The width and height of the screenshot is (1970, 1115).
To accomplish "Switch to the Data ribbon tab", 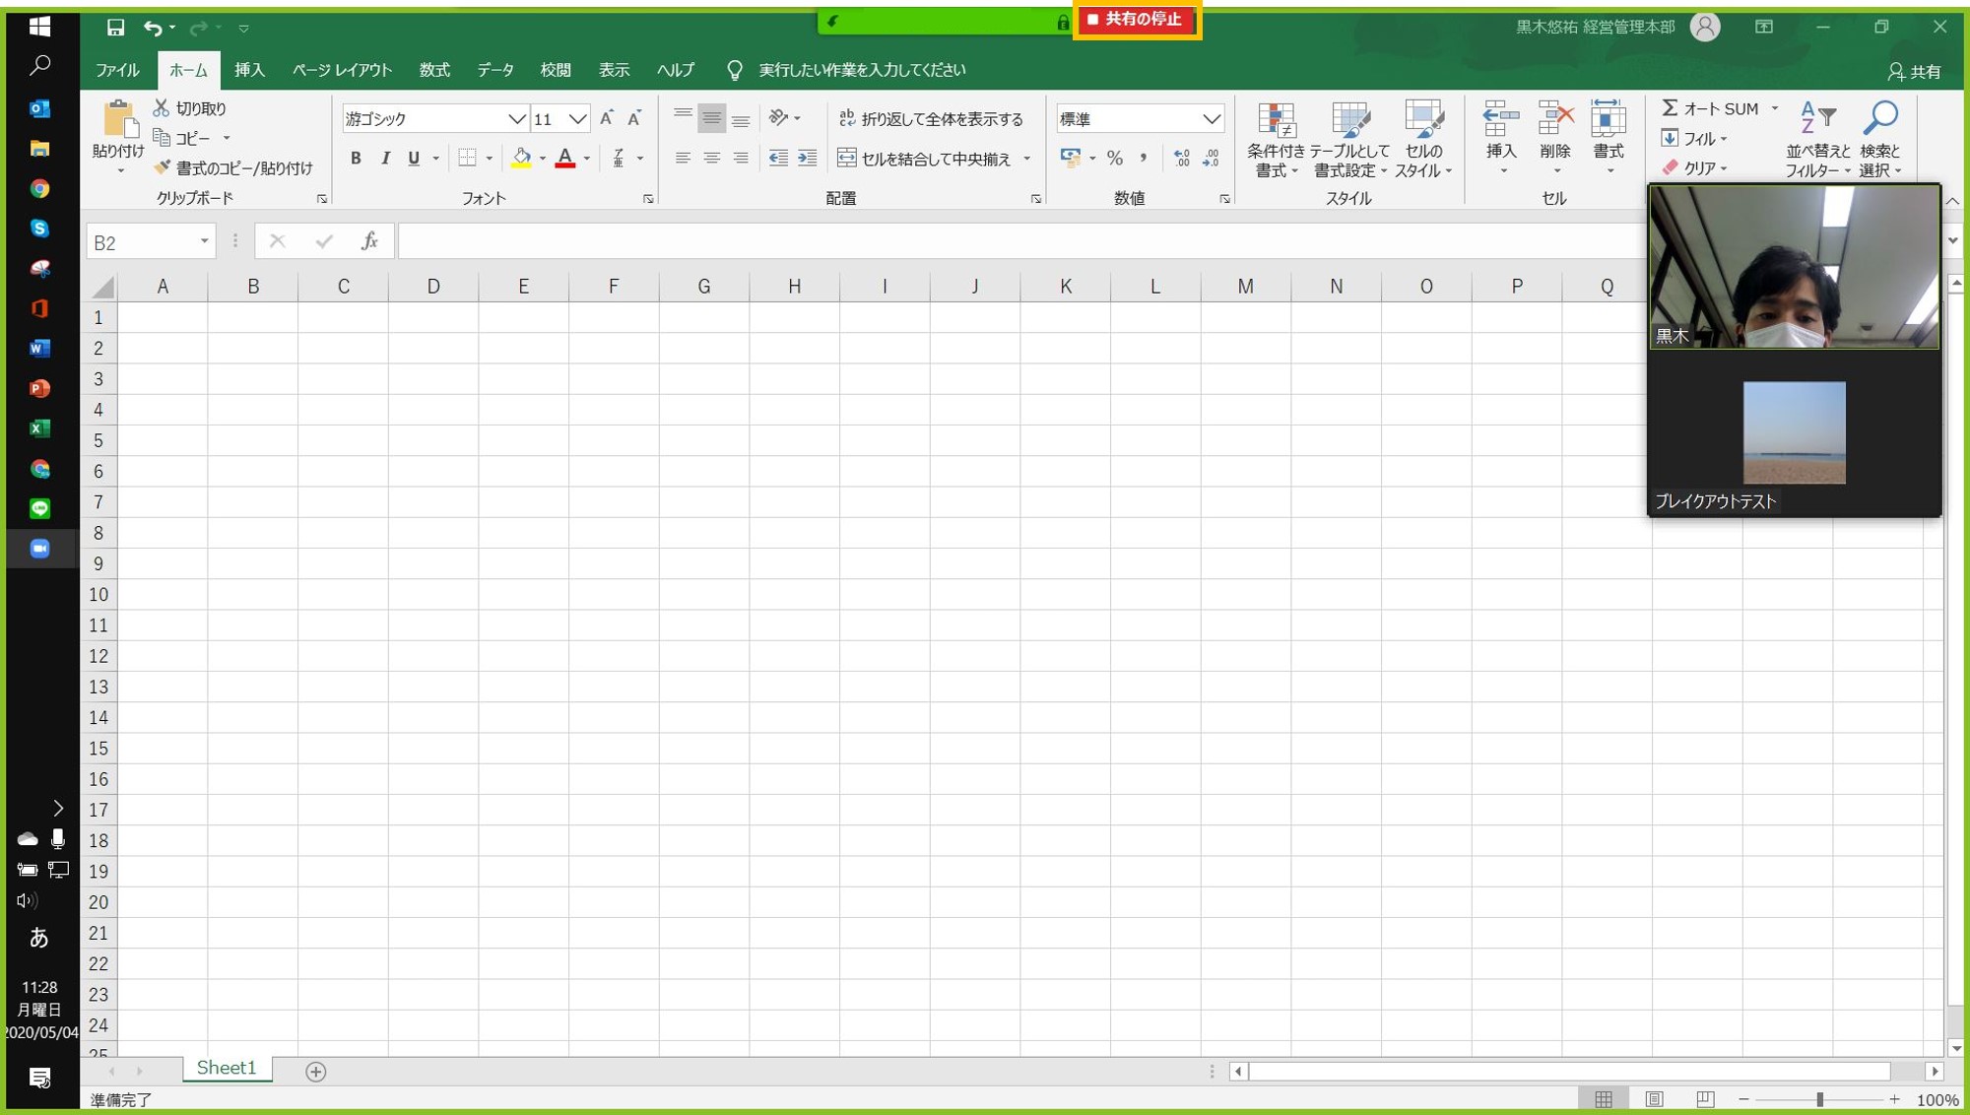I will (x=495, y=70).
